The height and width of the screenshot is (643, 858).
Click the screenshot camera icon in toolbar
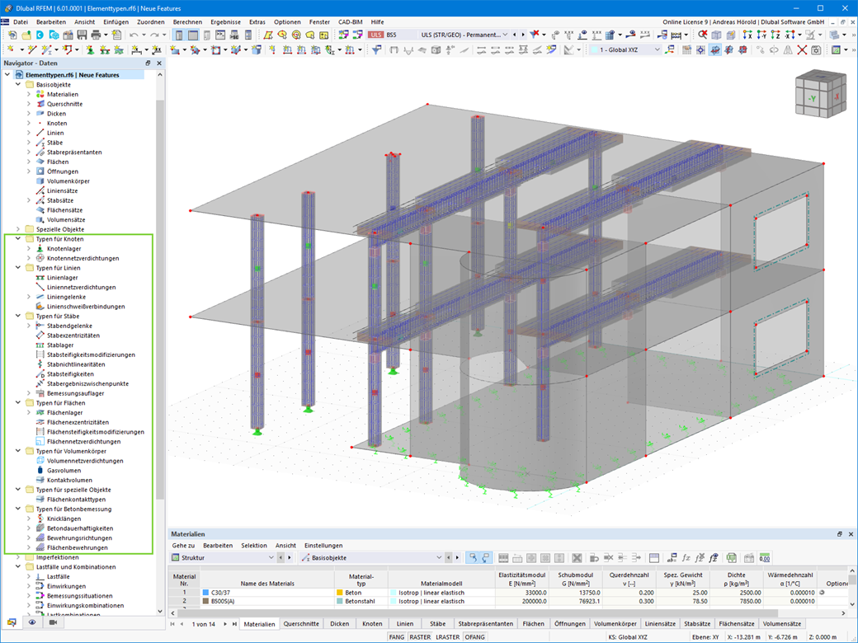point(816,49)
